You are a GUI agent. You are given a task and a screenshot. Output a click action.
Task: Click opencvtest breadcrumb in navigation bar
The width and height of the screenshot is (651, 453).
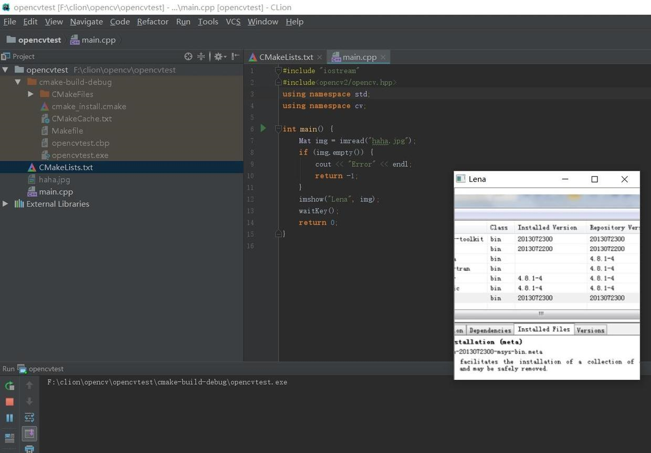39,40
